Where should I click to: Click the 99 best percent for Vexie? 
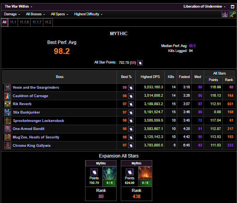click(x=125, y=88)
